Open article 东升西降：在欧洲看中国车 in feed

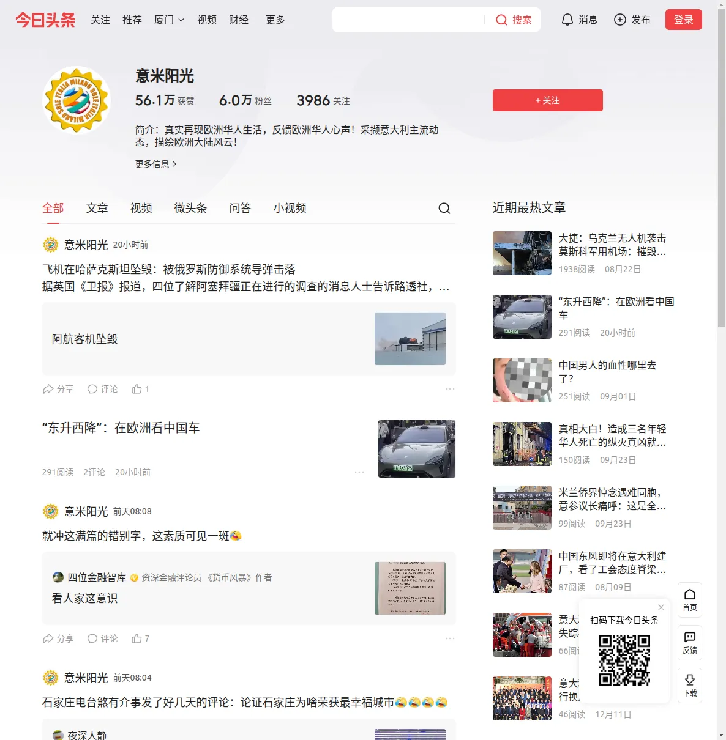tap(121, 428)
